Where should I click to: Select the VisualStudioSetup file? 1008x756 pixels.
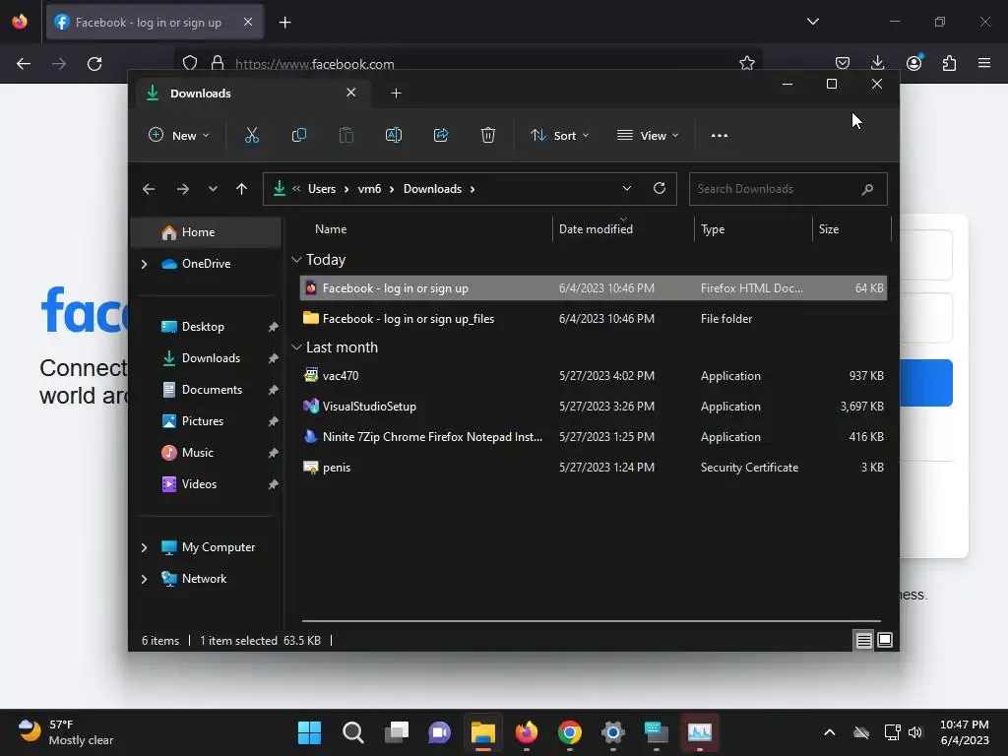click(x=594, y=407)
